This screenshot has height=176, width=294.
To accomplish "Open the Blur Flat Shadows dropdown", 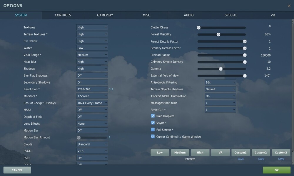I will [92, 75].
